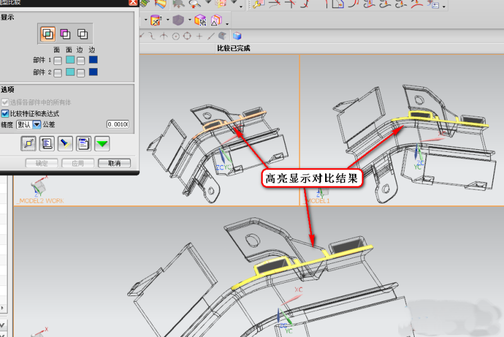Pick the third gray display mode icon
Image resolution: width=504 pixels, height=337 pixels.
[82, 34]
